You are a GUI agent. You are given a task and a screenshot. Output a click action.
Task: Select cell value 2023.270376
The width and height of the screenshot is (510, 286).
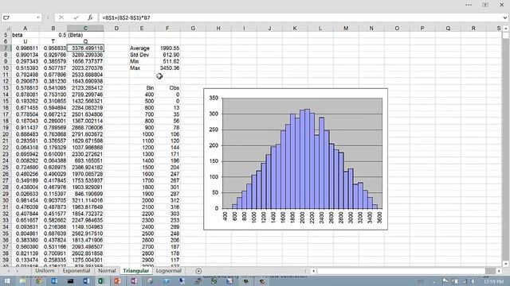coord(85,68)
